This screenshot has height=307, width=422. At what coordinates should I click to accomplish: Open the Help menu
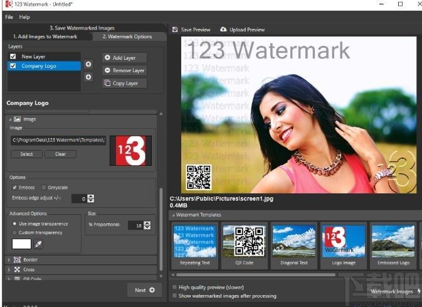click(x=24, y=17)
